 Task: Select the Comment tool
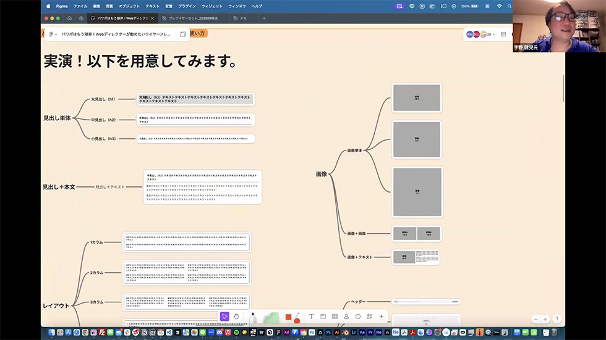358,317
